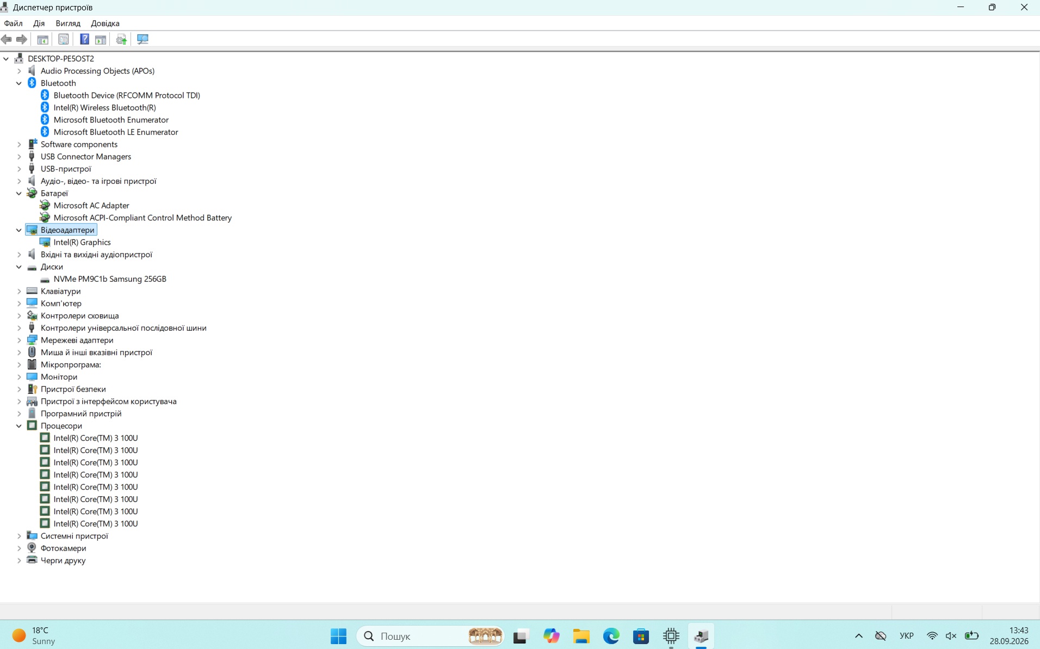The width and height of the screenshot is (1040, 649).
Task: Open the Файл menu
Action: pos(13,23)
